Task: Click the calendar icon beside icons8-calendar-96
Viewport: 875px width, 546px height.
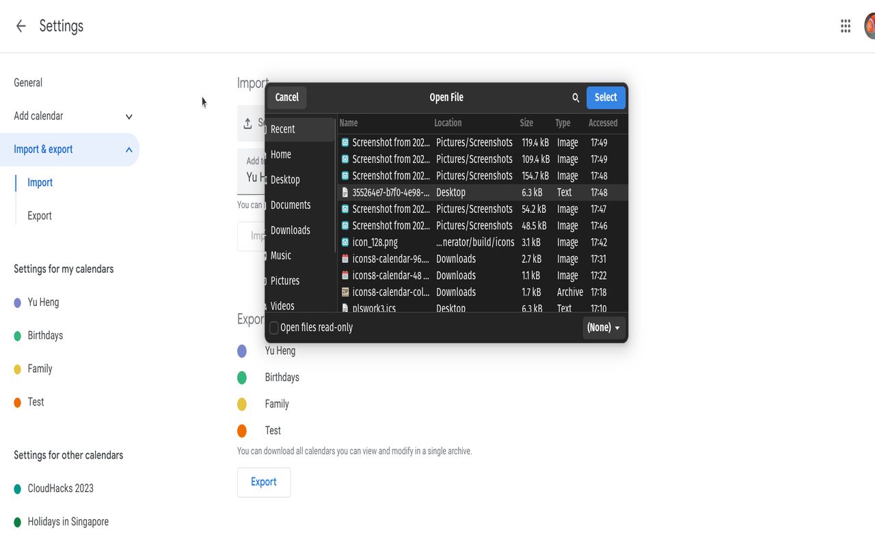Action: [345, 259]
